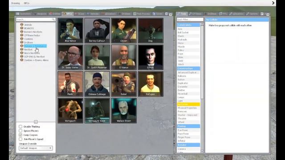Viewport: 285px width, 160px height.
Task: Spawn the G-Man NPC
Action: (151, 57)
